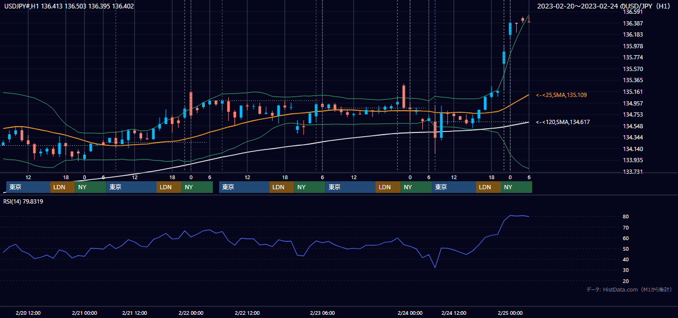
Task: Click the 2/21 12:00 date label
Action: pos(134,313)
